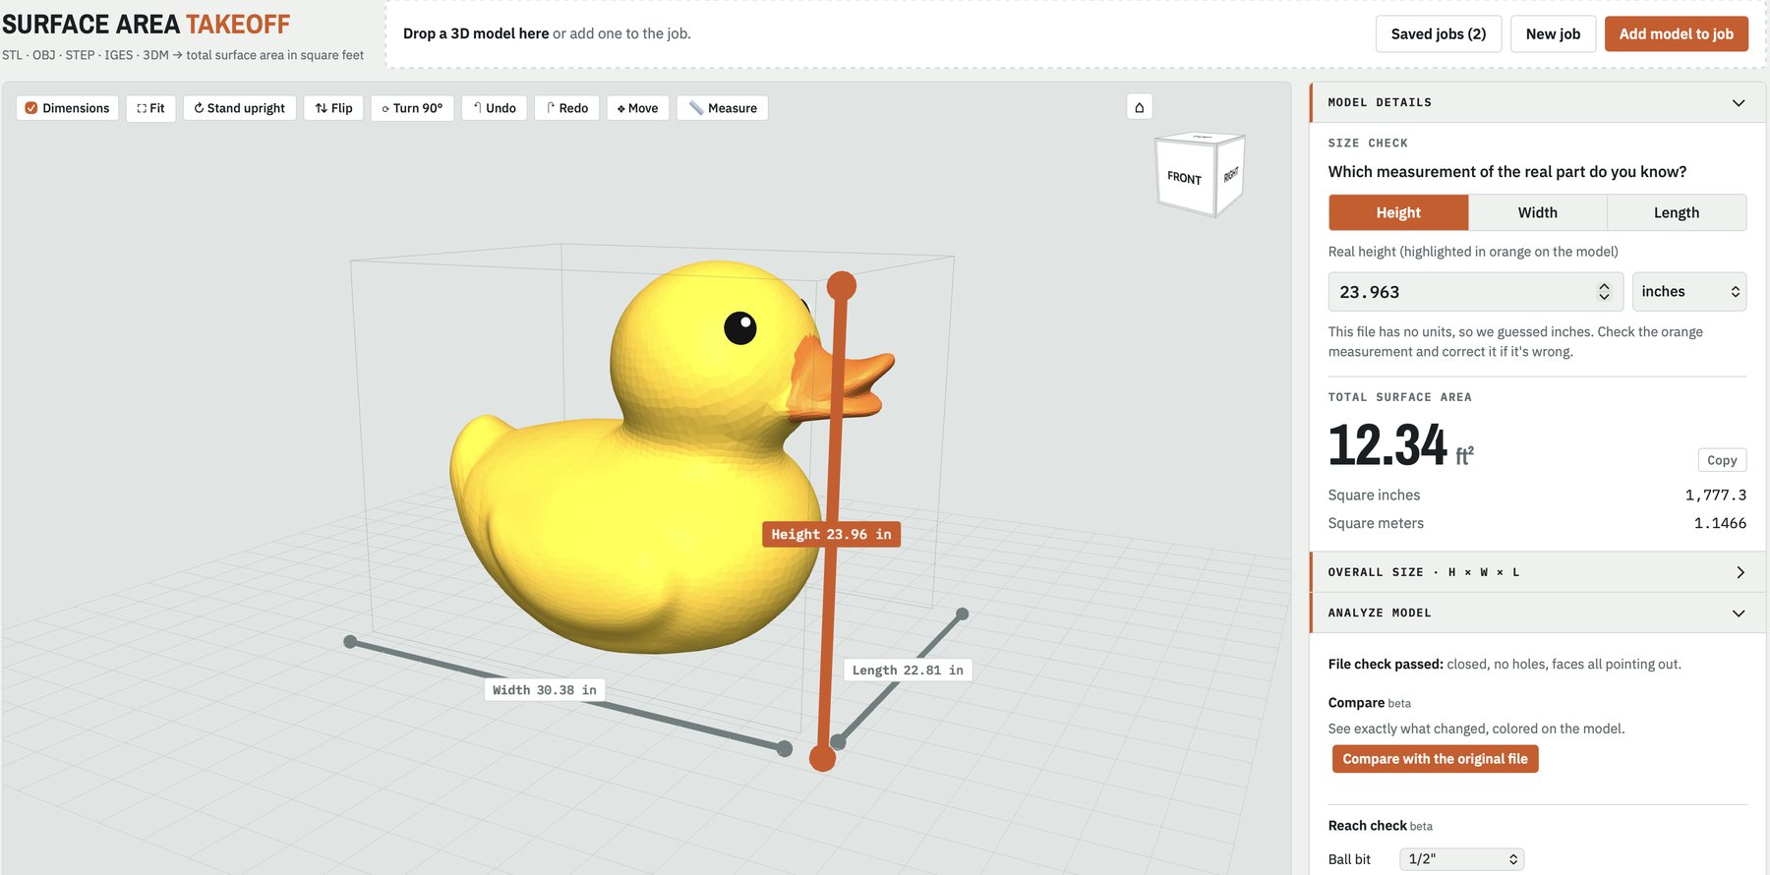
Task: Fit the model to view
Action: (150, 108)
